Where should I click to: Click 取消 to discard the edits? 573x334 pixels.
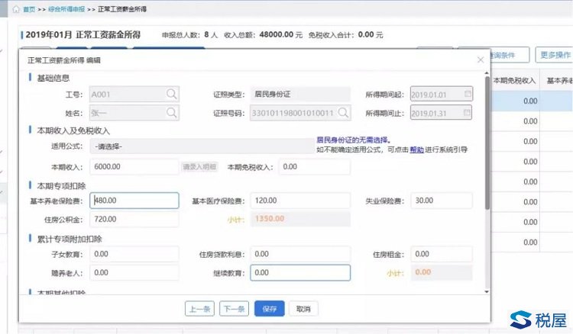(303, 309)
